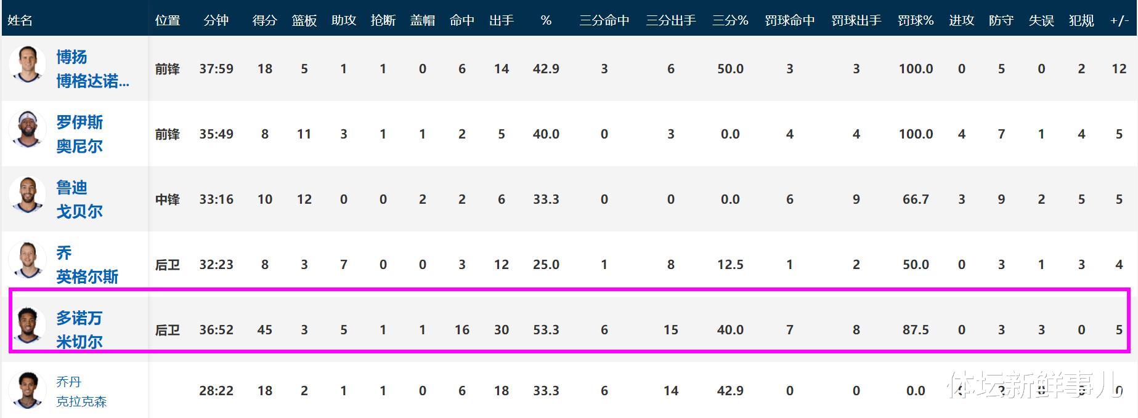
Task: Open 乔丹 克拉克森 player name link
Action: (x=81, y=392)
